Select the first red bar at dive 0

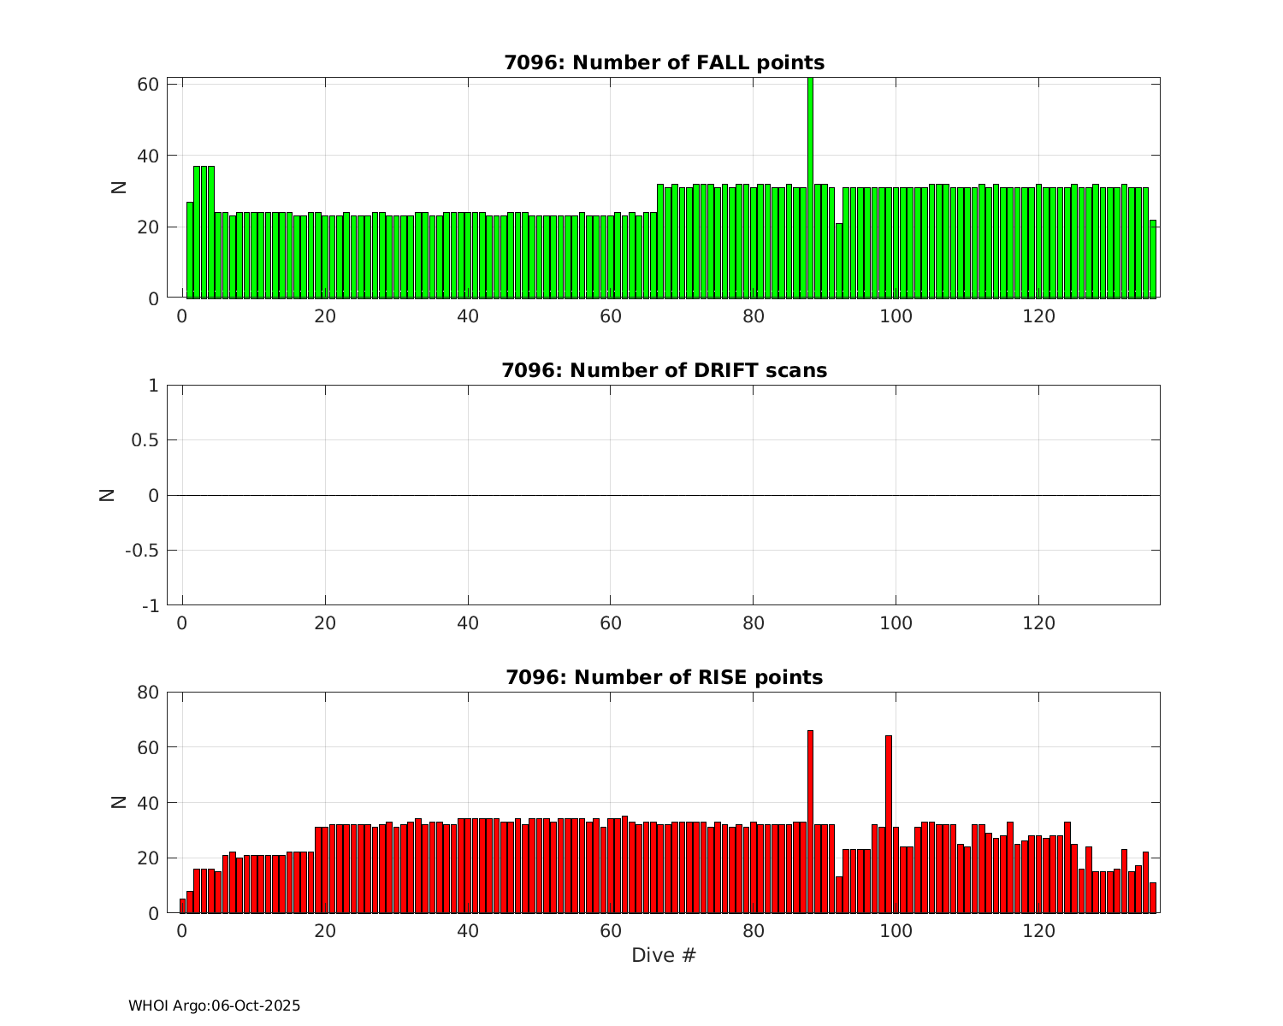[x=182, y=905]
